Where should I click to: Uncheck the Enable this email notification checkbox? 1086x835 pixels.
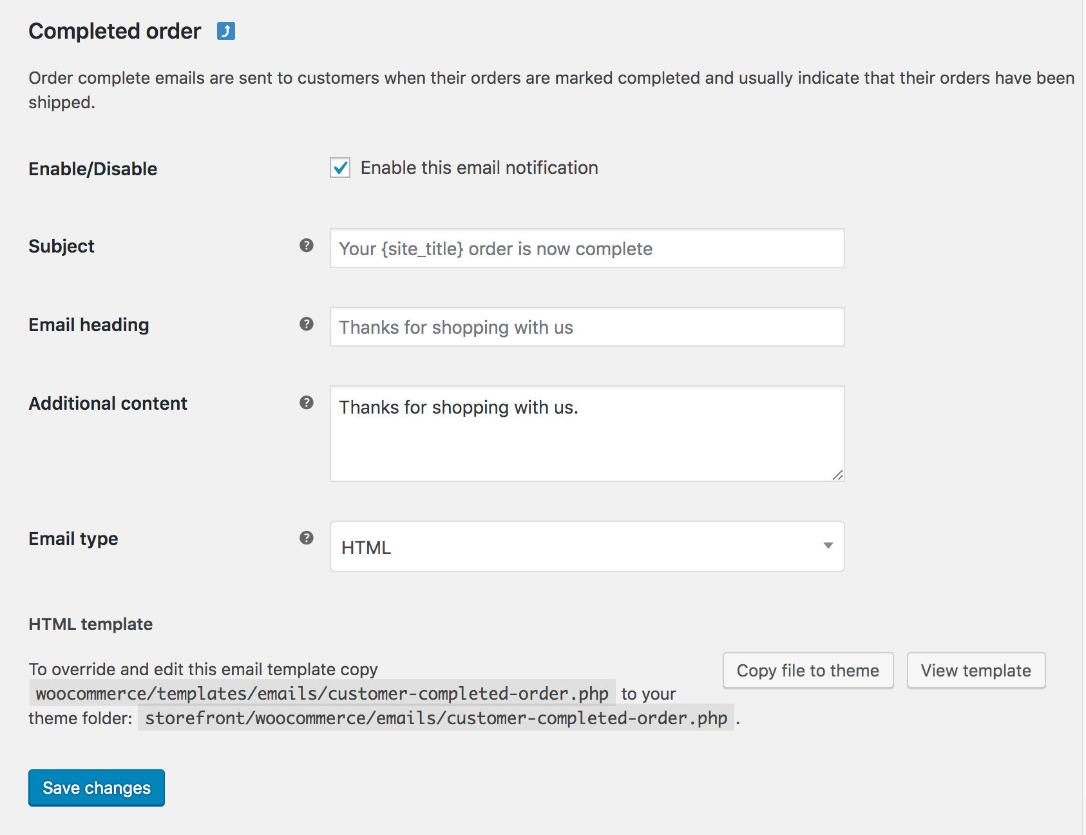(x=340, y=168)
